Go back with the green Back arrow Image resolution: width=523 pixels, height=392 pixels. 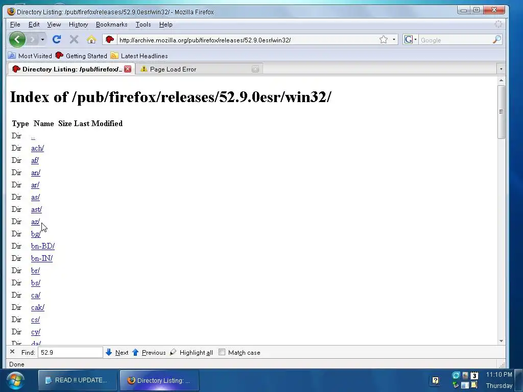click(17, 39)
